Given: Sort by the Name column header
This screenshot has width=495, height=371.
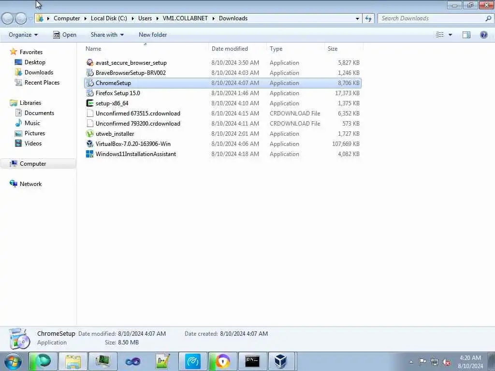Looking at the screenshot, I should pyautogui.click(x=145, y=49).
